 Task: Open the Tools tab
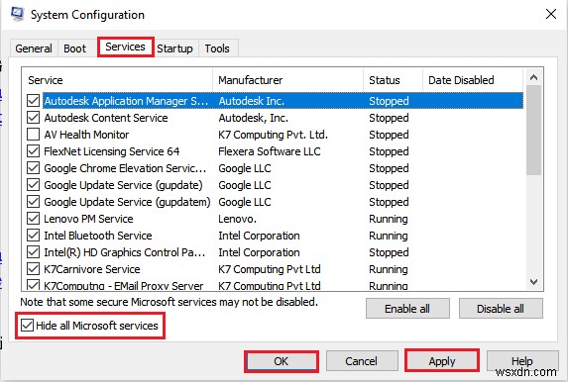pyautogui.click(x=217, y=48)
